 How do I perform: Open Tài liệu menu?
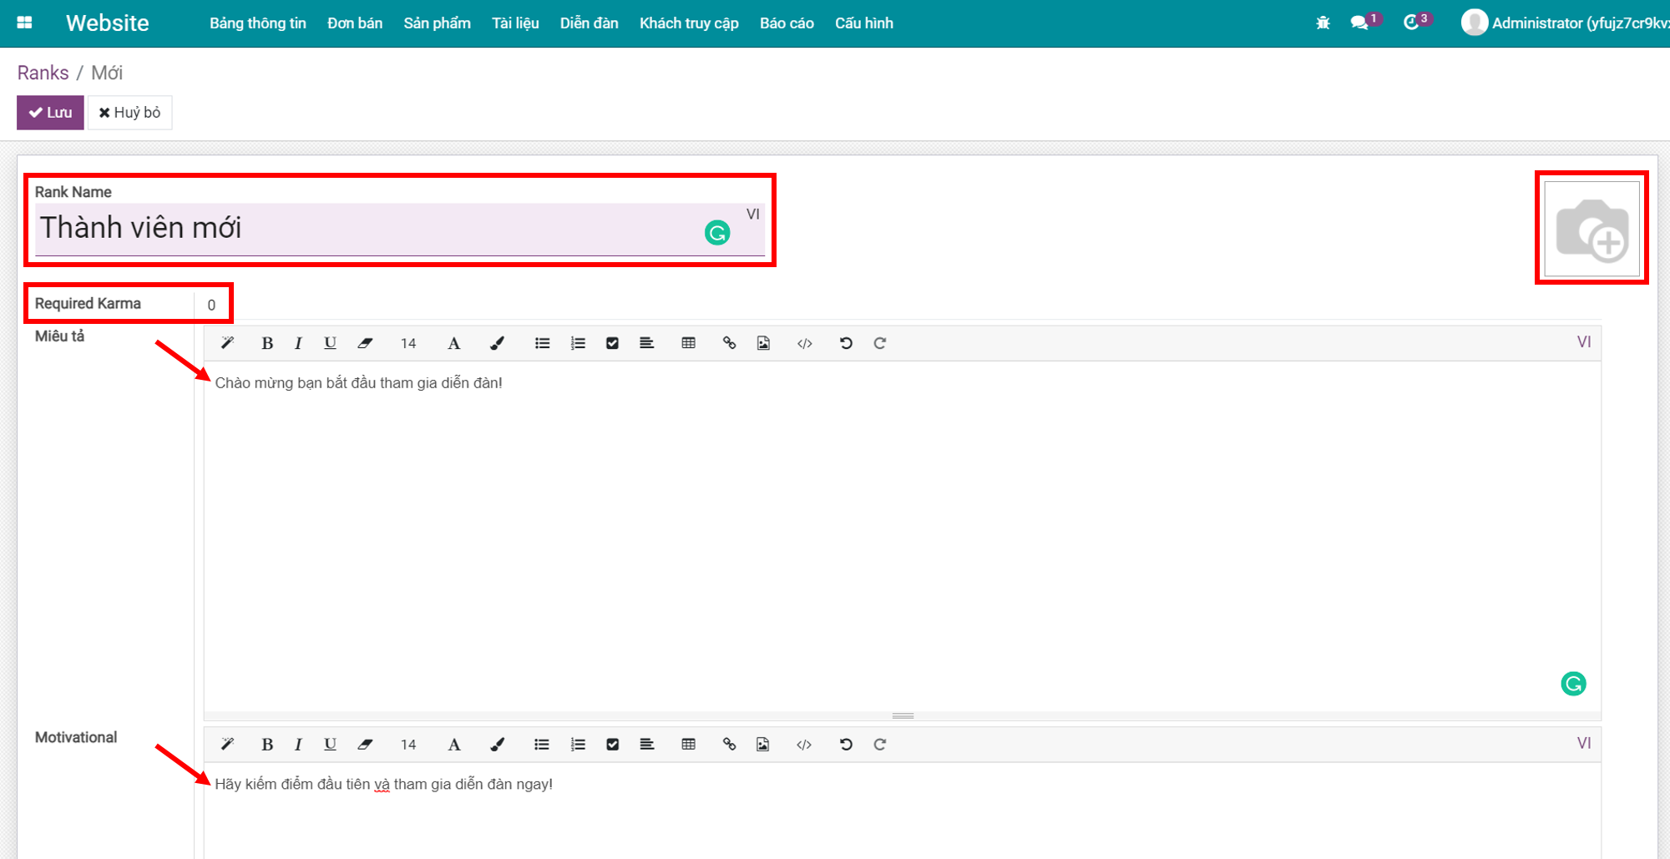515,23
